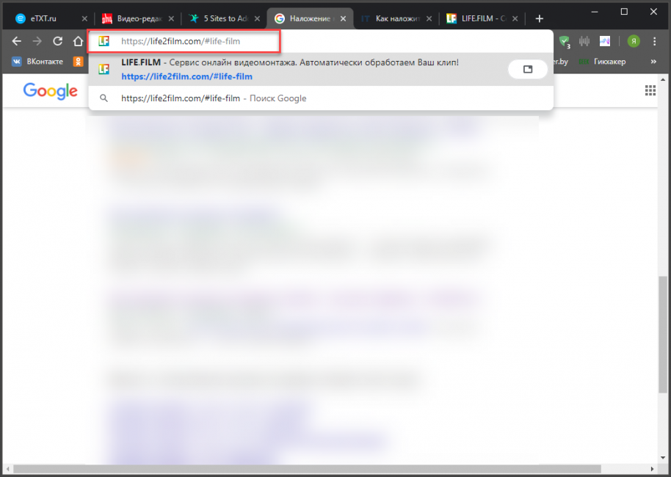This screenshot has width=671, height=477.
Task: Close the Наложение tab
Action: click(x=343, y=18)
